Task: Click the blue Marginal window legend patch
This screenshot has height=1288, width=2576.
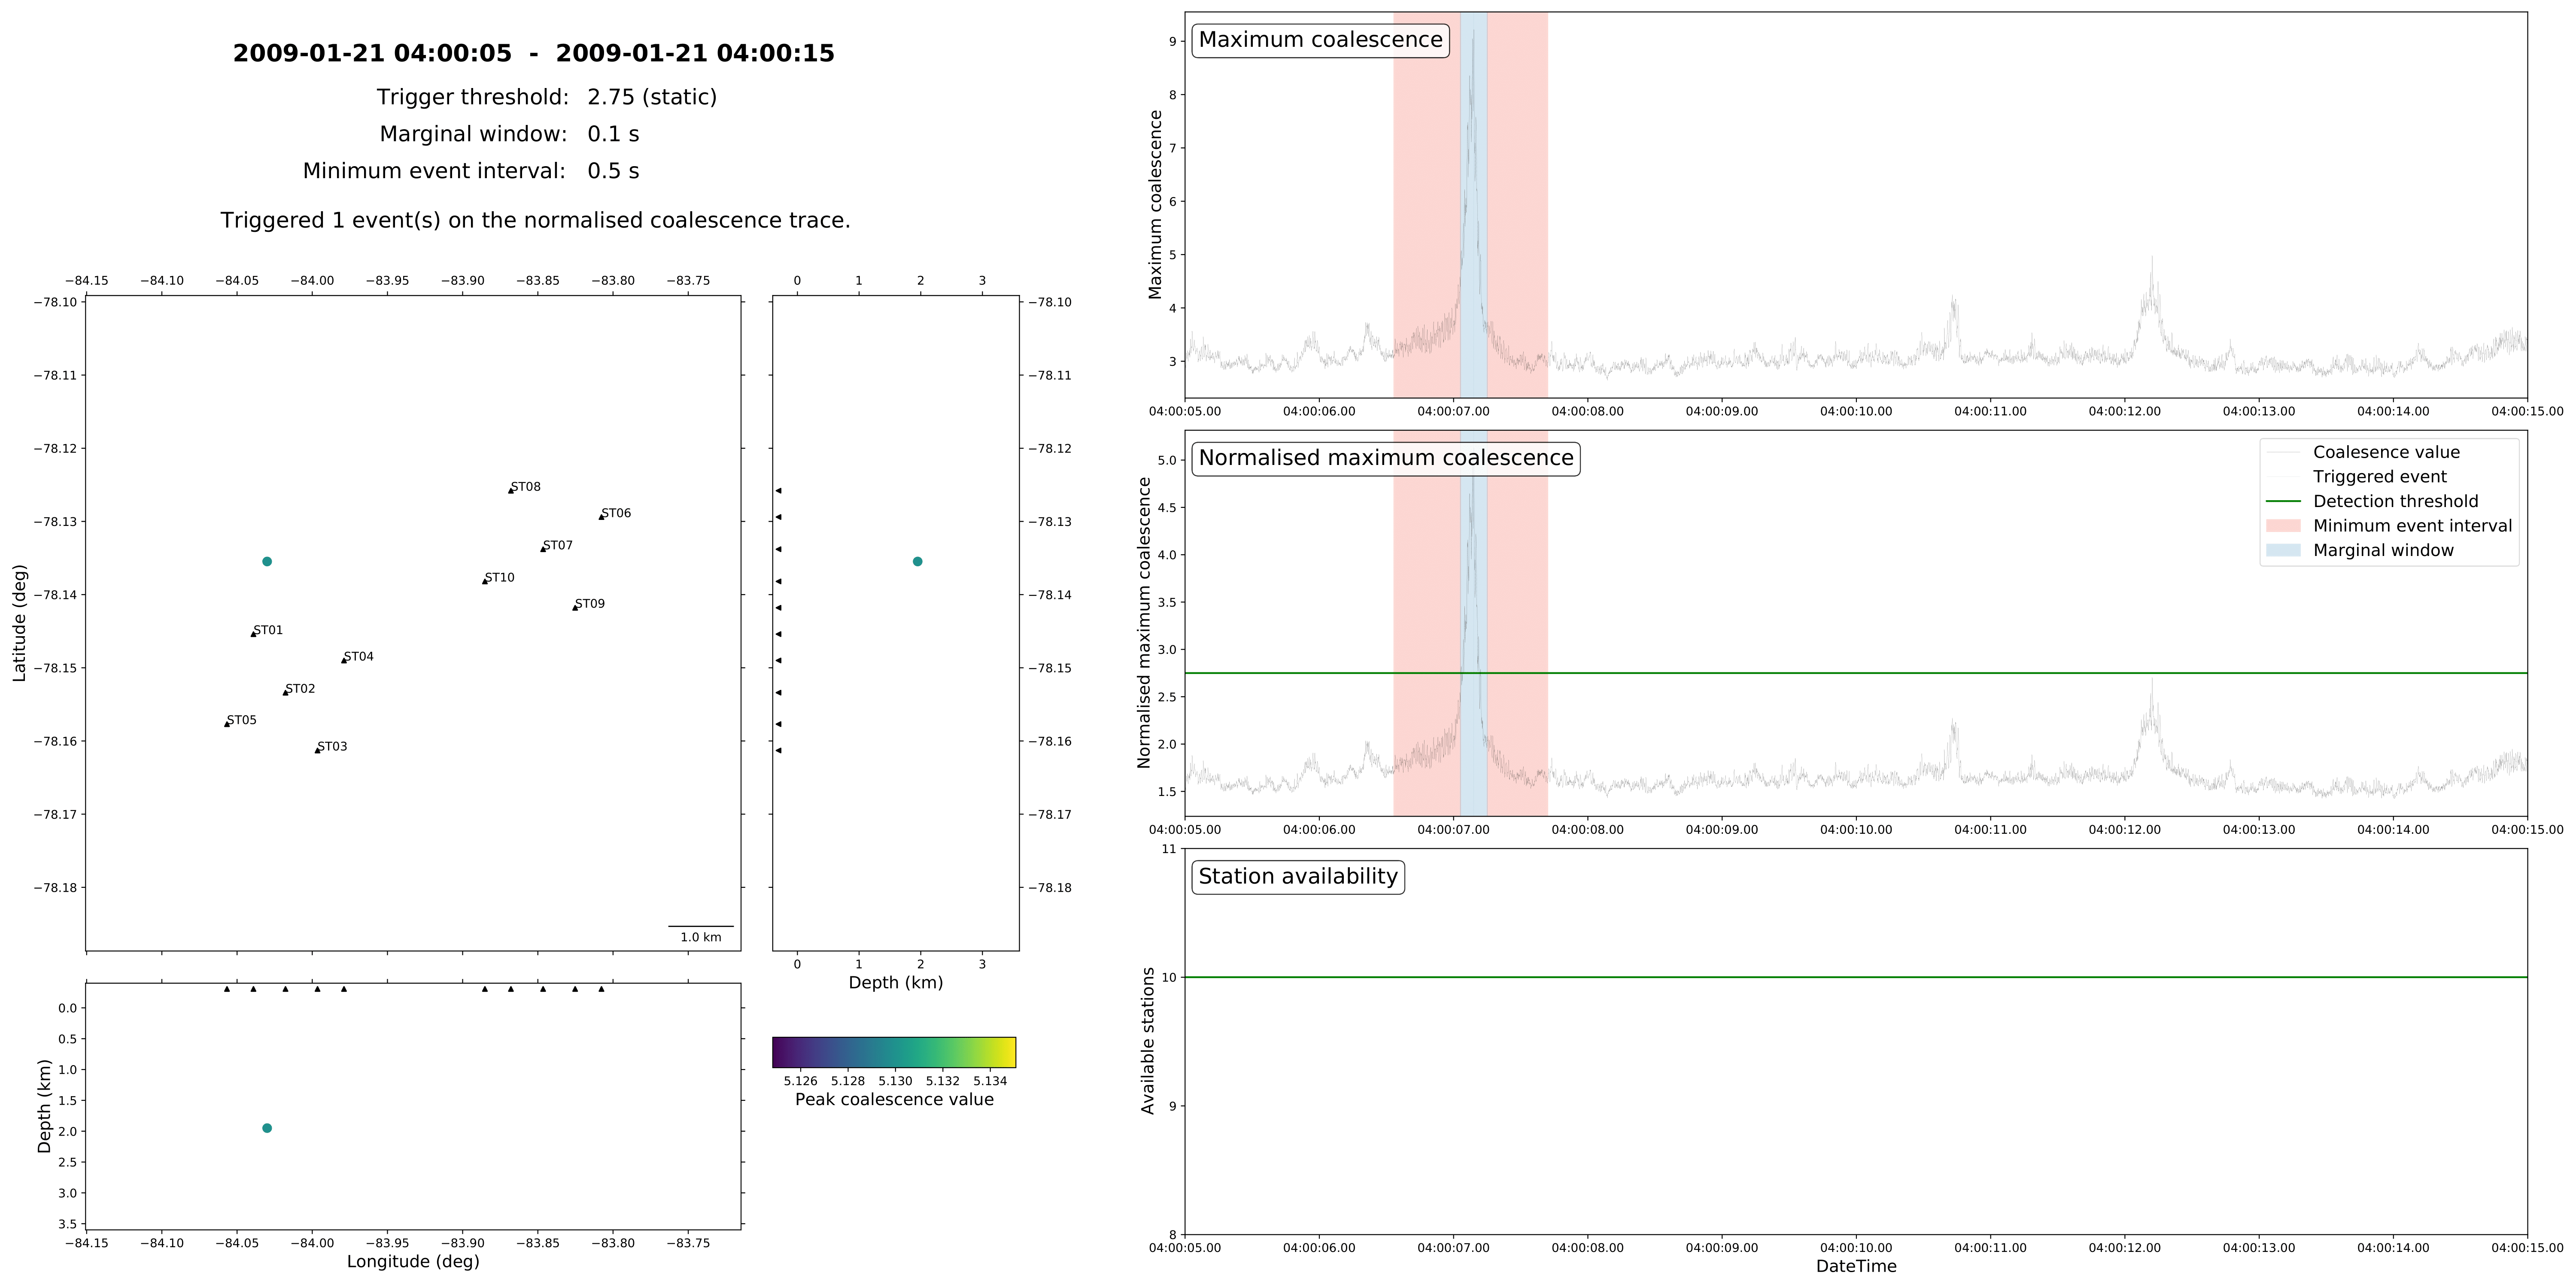Action: [2283, 550]
